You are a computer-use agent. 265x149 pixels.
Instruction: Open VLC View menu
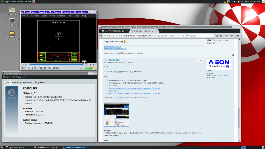77,16
